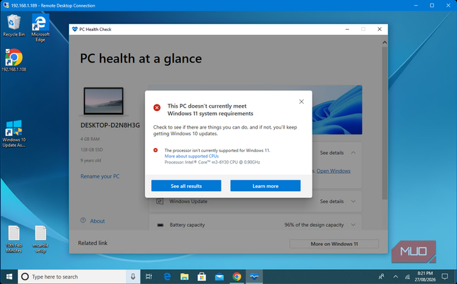Image resolution: width=457 pixels, height=284 pixels.
Task: Minimize the Remote Desktop Connection window
Action: pyautogui.click(x=416, y=5)
